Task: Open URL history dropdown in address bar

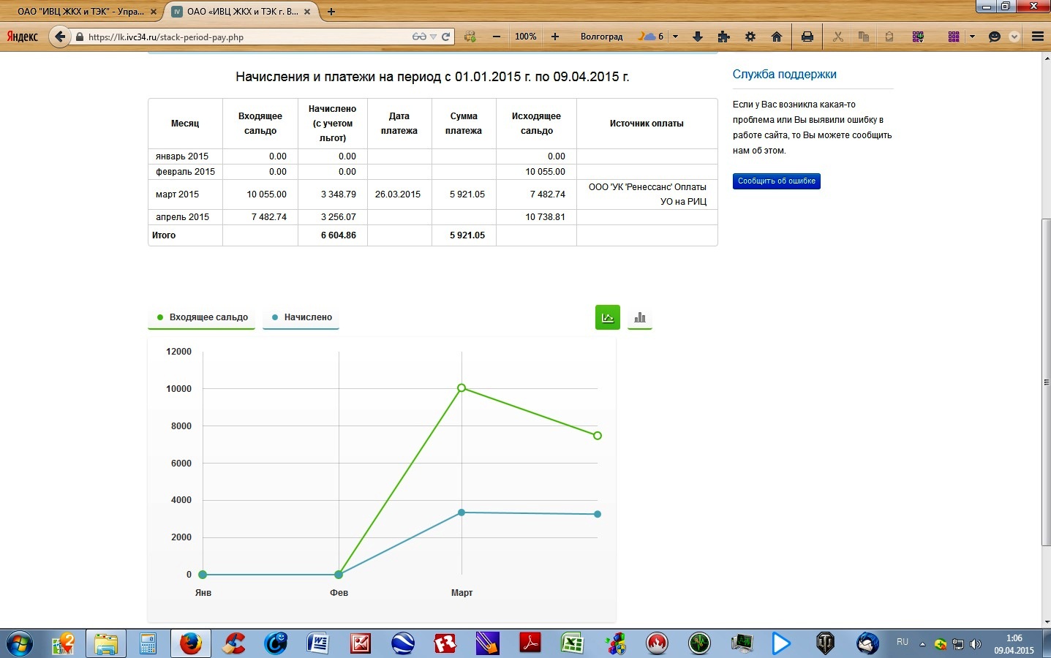Action: pos(433,37)
